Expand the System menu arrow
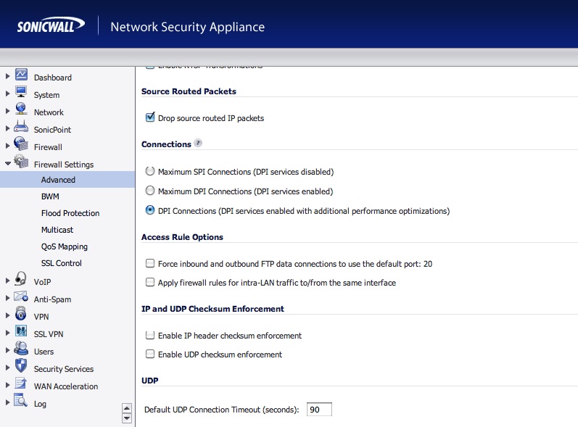578x427 pixels. click(7, 94)
